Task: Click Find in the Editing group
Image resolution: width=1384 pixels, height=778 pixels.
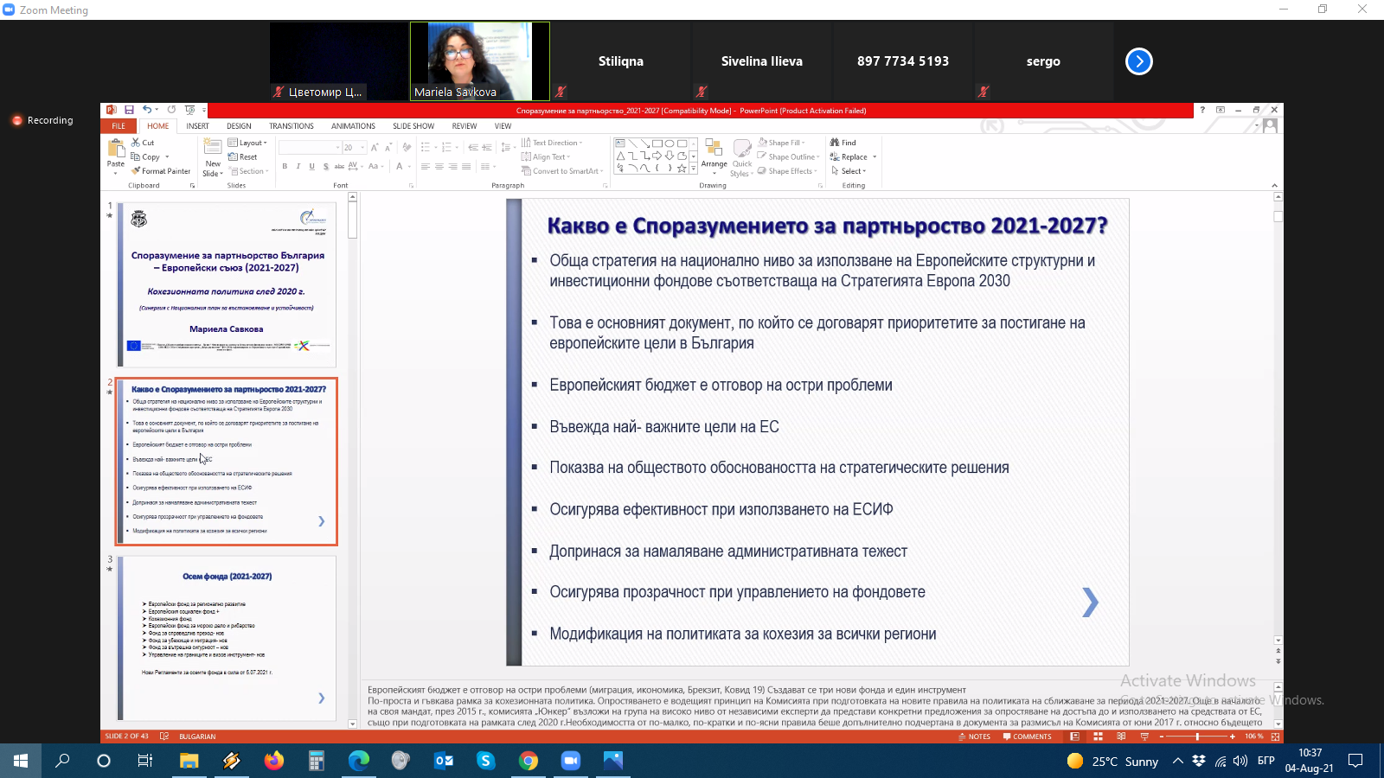Action: click(843, 143)
